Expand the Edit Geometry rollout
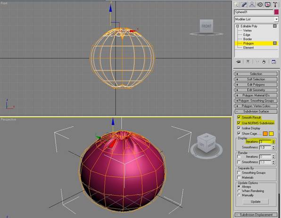The height and width of the screenshot is (218, 281). coord(256,90)
